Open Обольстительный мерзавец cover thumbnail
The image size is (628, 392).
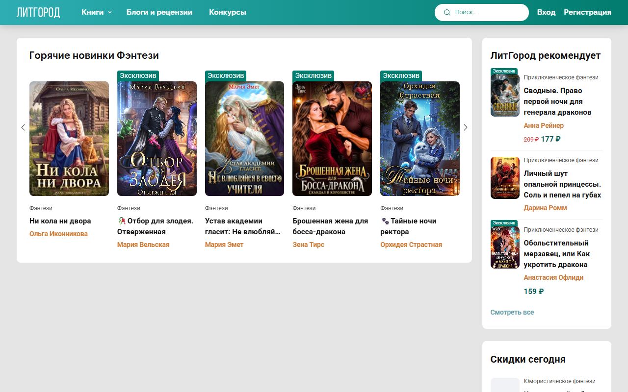(505, 247)
